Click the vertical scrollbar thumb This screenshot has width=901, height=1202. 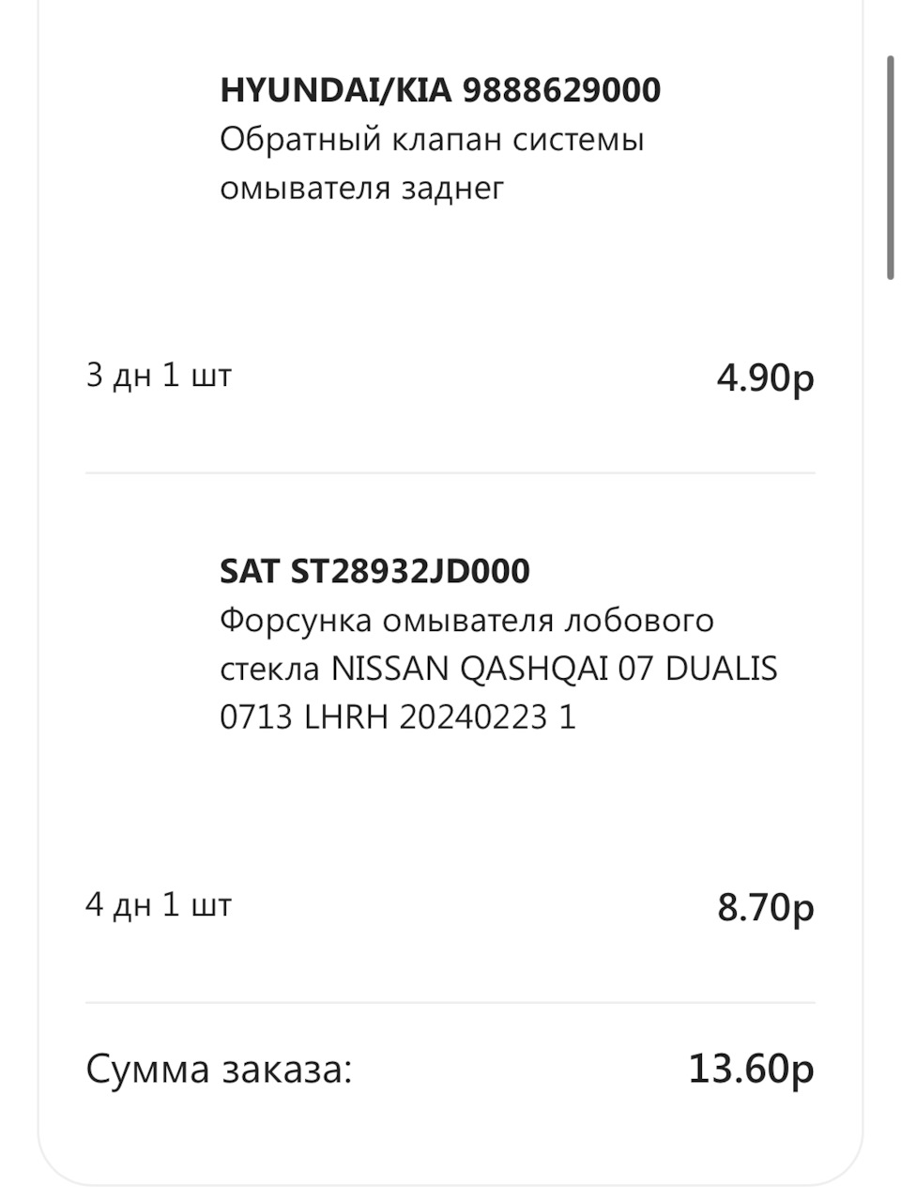tap(891, 167)
